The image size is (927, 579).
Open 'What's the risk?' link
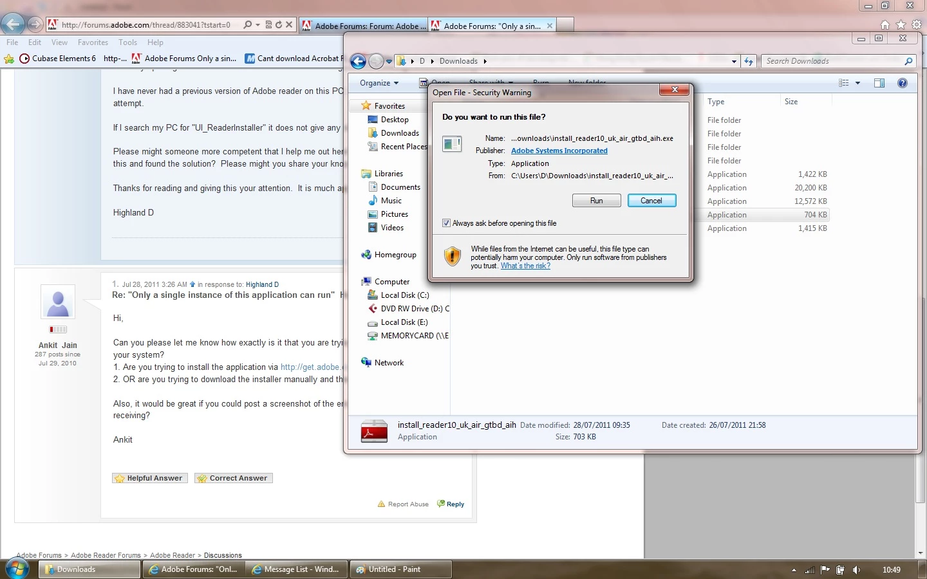pyautogui.click(x=525, y=266)
